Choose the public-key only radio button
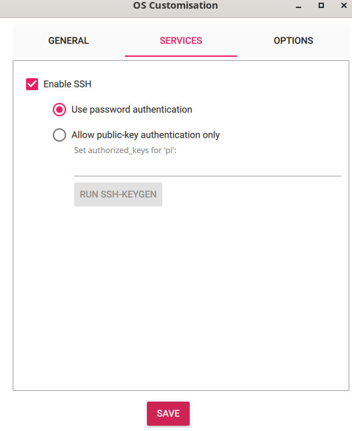This screenshot has height=431, width=352. pos(59,135)
